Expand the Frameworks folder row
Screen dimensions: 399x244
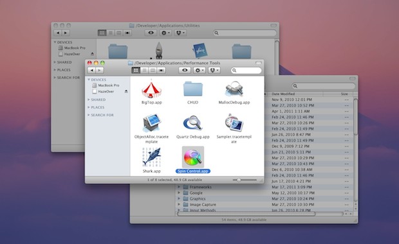179,187
